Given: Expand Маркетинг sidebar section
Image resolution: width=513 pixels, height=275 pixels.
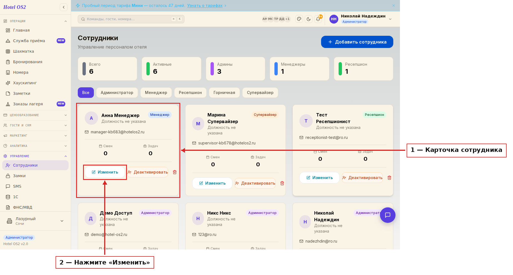Looking at the screenshot, I should coord(35,136).
